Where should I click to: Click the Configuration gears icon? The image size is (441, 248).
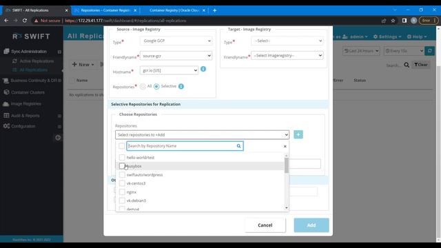point(6,126)
